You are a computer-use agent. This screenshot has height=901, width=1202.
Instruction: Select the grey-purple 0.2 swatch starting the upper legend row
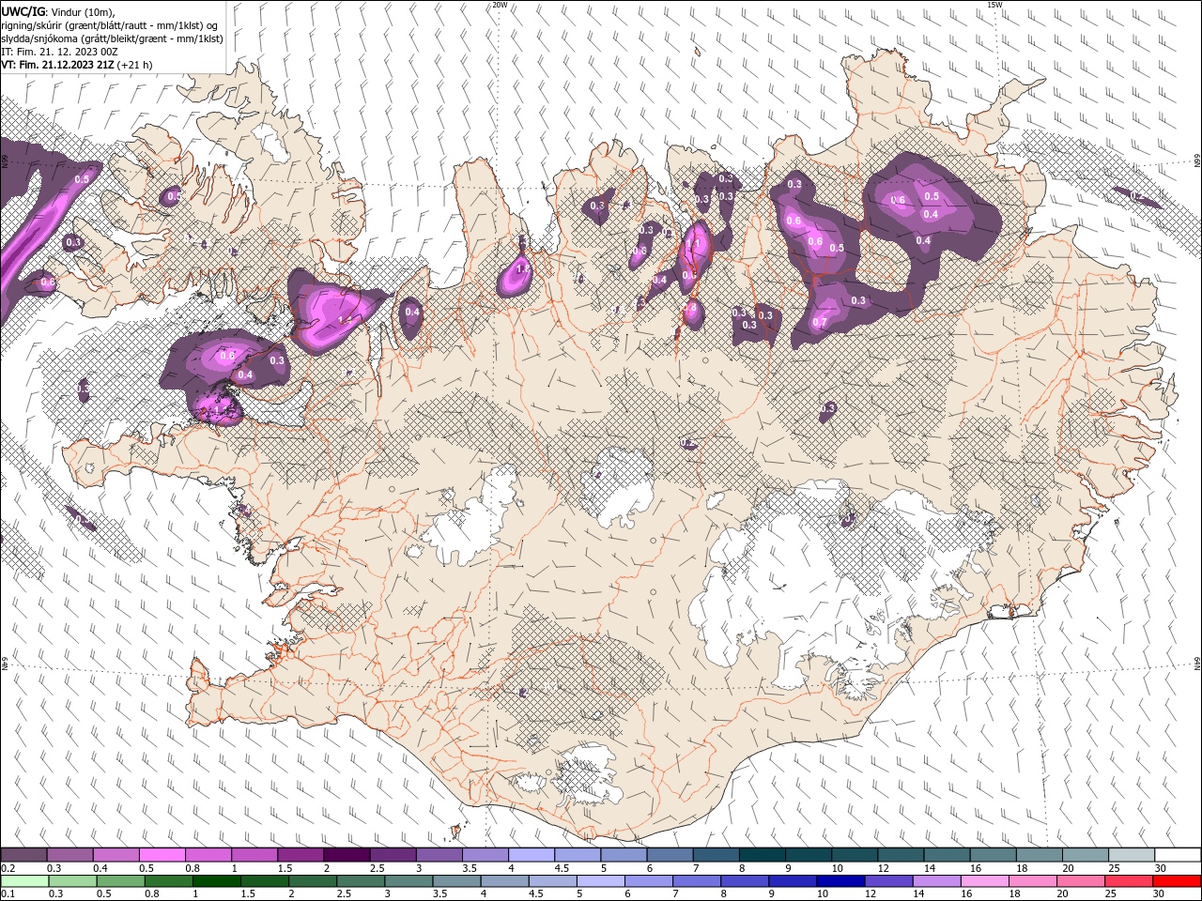click(x=23, y=855)
